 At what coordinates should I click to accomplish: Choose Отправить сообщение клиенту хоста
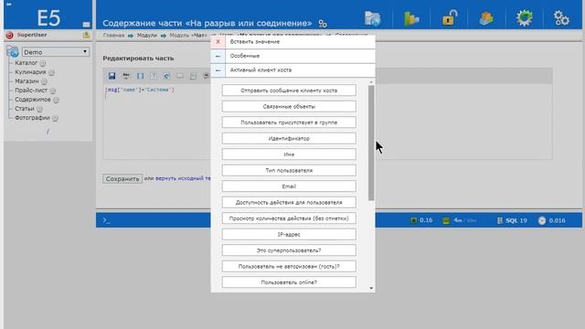click(289, 90)
